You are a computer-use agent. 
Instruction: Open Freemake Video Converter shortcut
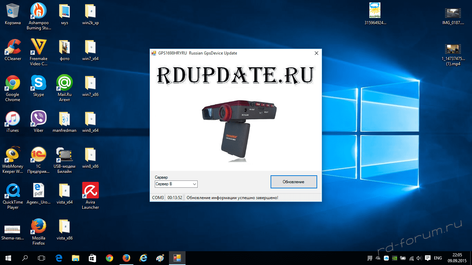click(39, 47)
